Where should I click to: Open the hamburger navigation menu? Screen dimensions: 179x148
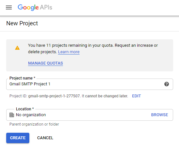point(9,7)
